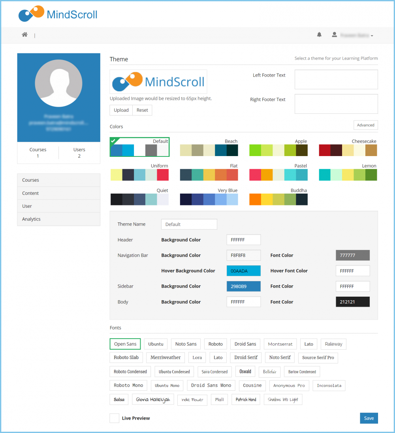Screen dimensions: 395x433
Task: Choose the Roboto Mono font
Action: pyautogui.click(x=128, y=386)
